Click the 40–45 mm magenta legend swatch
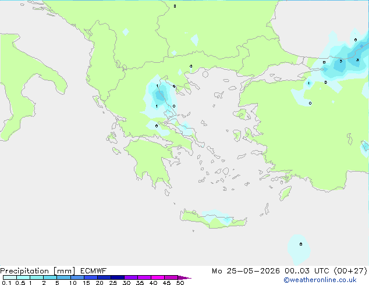The height and width of the screenshot is (285, 369). click(158, 277)
